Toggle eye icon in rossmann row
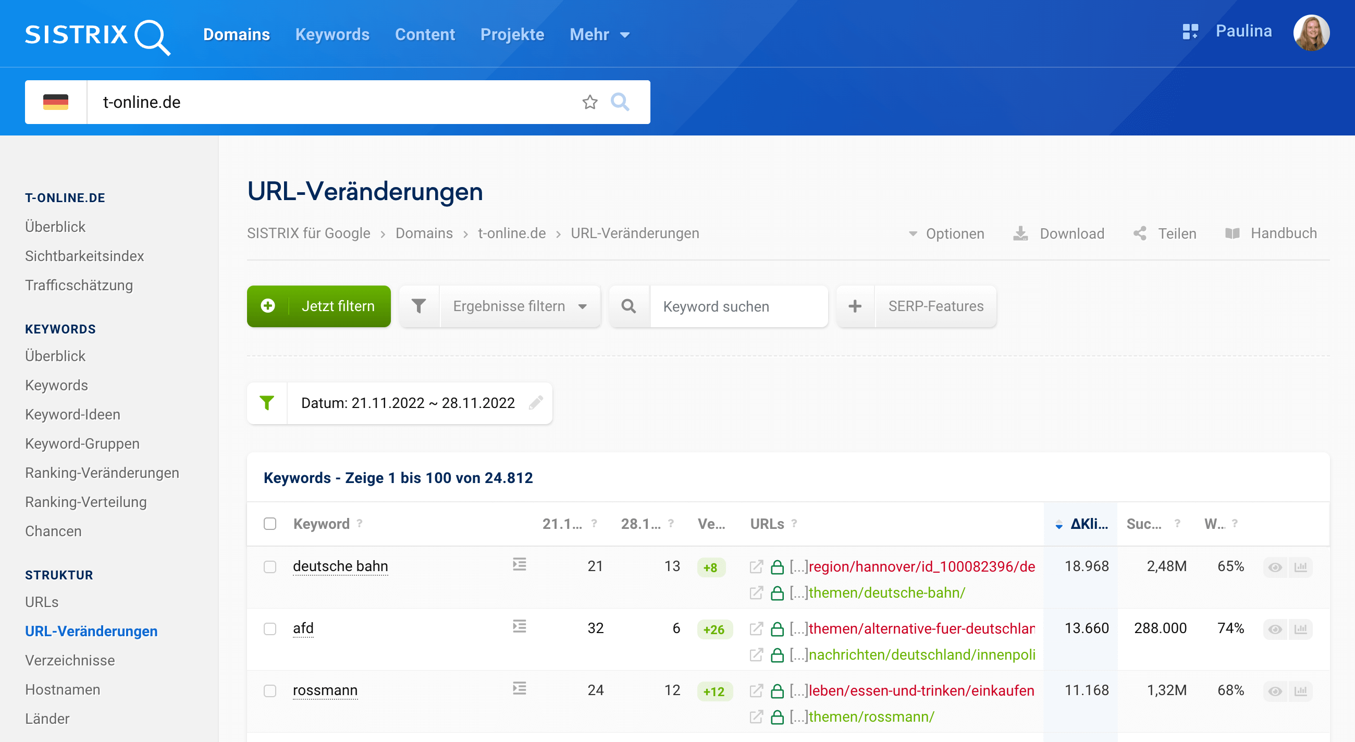Image resolution: width=1355 pixels, height=742 pixels. click(1275, 691)
